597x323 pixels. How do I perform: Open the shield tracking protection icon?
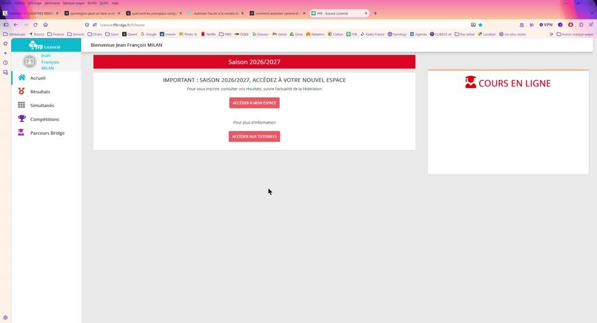[87, 24]
